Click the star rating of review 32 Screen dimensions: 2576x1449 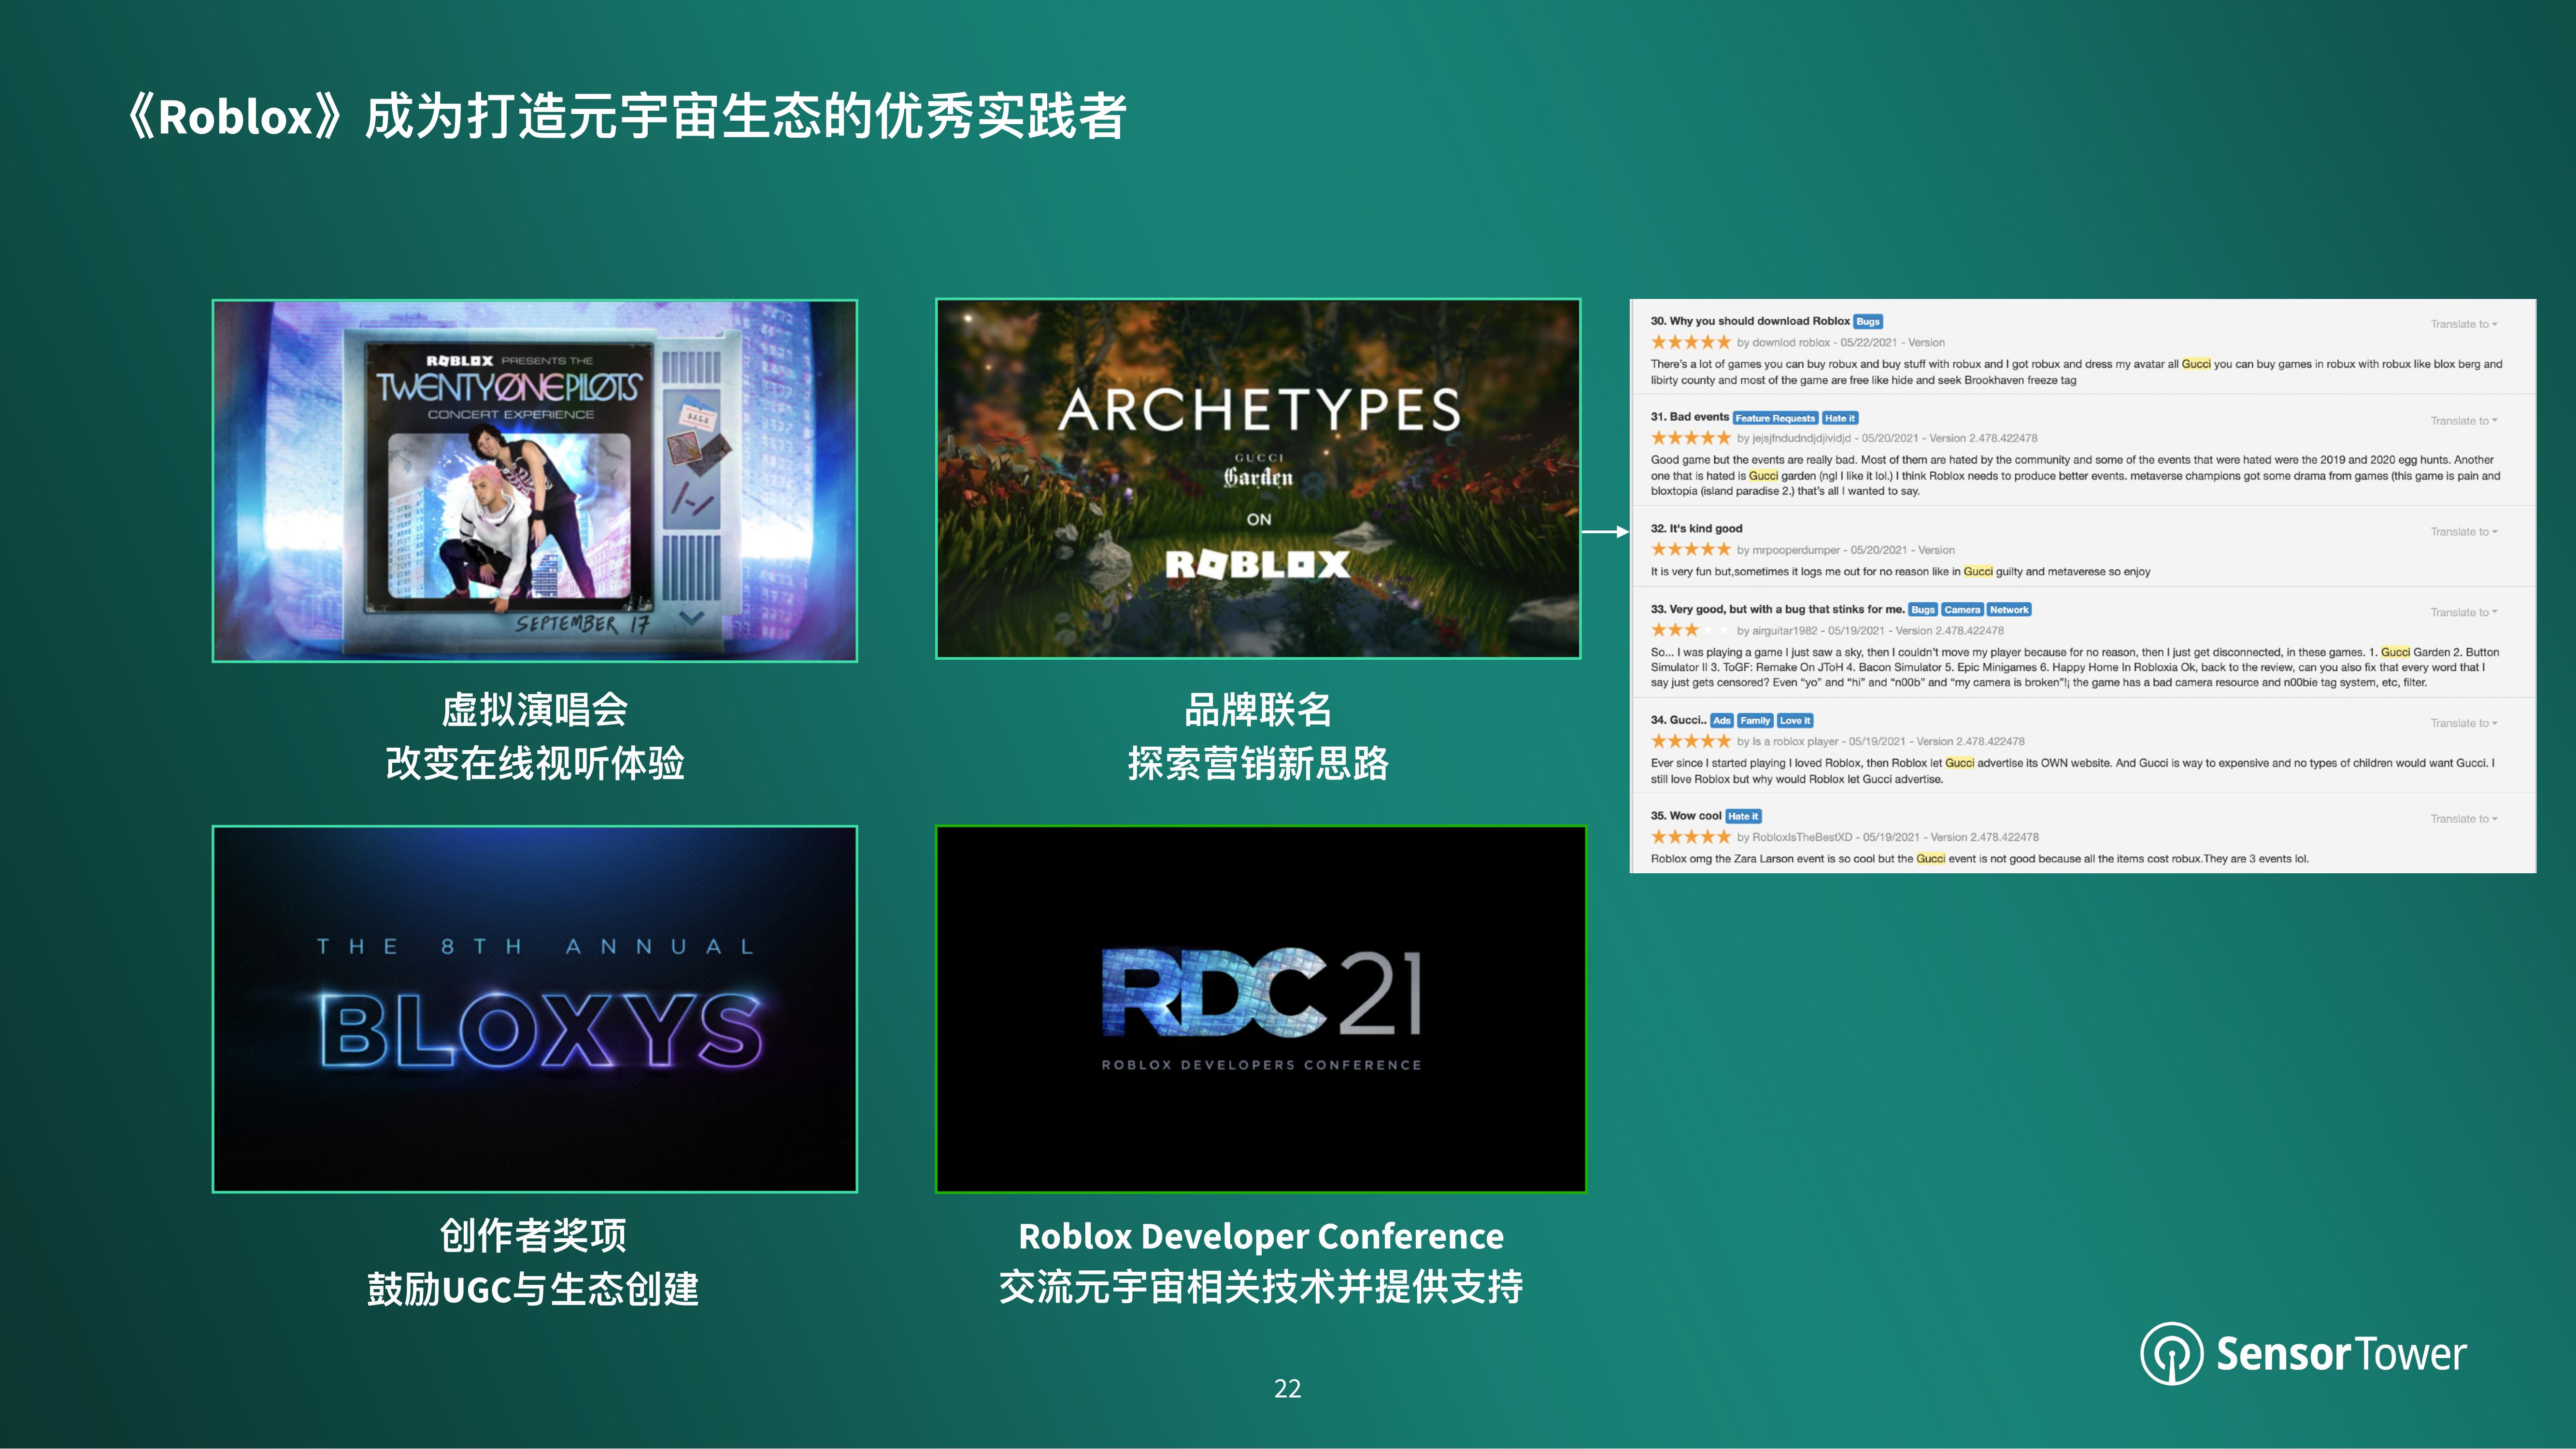pyautogui.click(x=1690, y=550)
